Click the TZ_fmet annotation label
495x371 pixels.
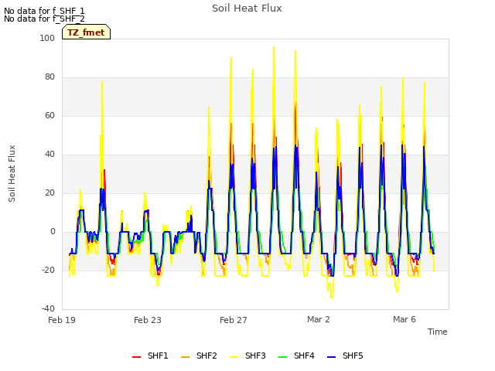click(86, 32)
